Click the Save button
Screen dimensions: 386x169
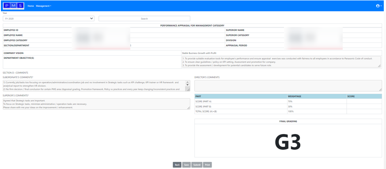point(186,165)
